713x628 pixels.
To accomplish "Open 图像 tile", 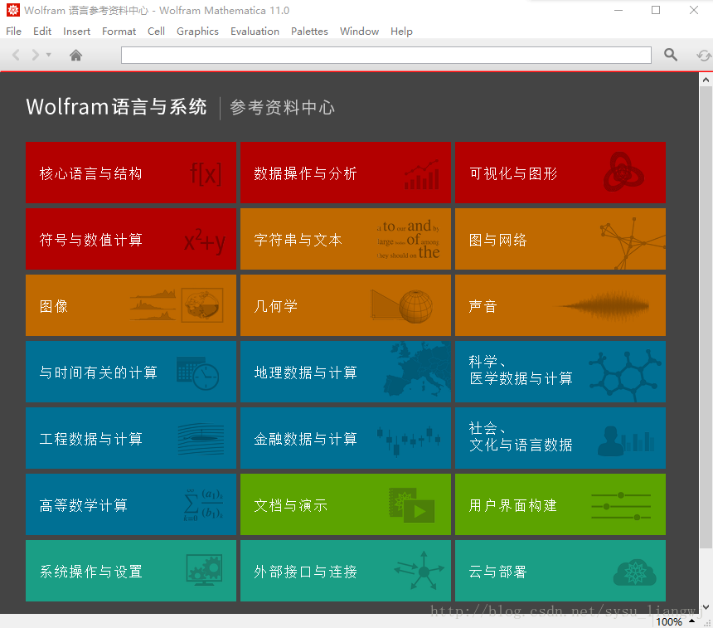I will (x=131, y=305).
